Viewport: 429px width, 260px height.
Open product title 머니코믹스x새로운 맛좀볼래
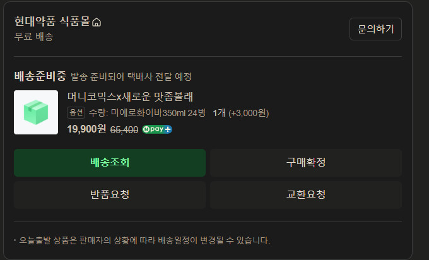[130, 97]
